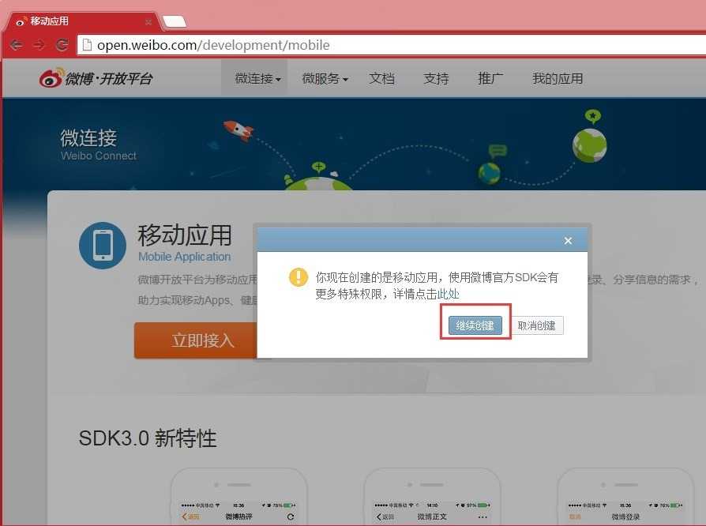The image size is (706, 526).
Task: Select the 文档 navigation item
Action: (x=382, y=78)
